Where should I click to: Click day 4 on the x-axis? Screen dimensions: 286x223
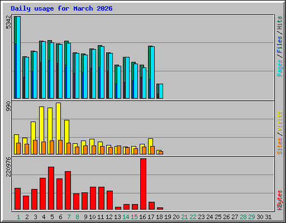tap(44, 217)
